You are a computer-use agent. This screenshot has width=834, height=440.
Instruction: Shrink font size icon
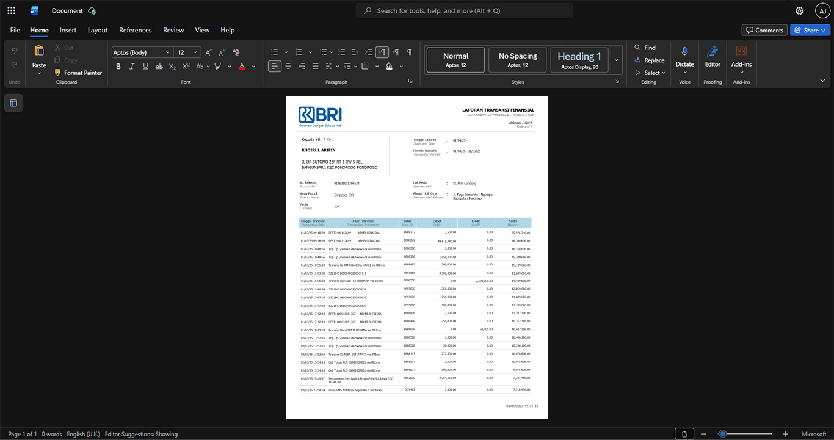coord(222,52)
